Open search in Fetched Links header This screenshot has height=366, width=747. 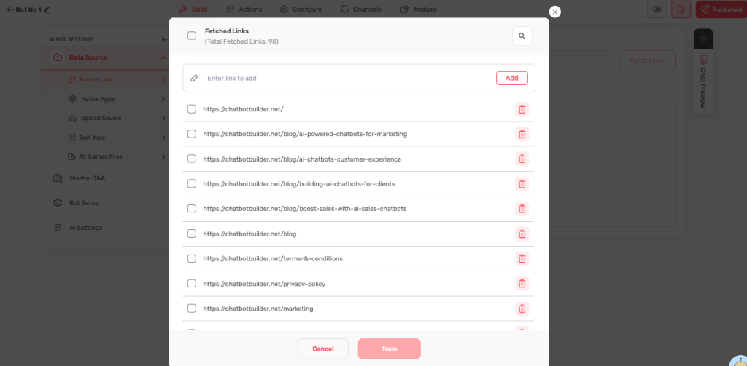[522, 36]
